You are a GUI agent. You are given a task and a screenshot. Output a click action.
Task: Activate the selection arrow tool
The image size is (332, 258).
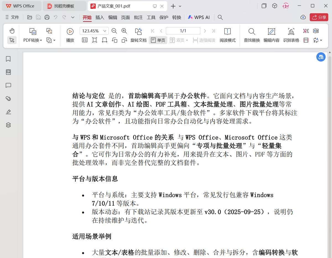click(x=11, y=40)
